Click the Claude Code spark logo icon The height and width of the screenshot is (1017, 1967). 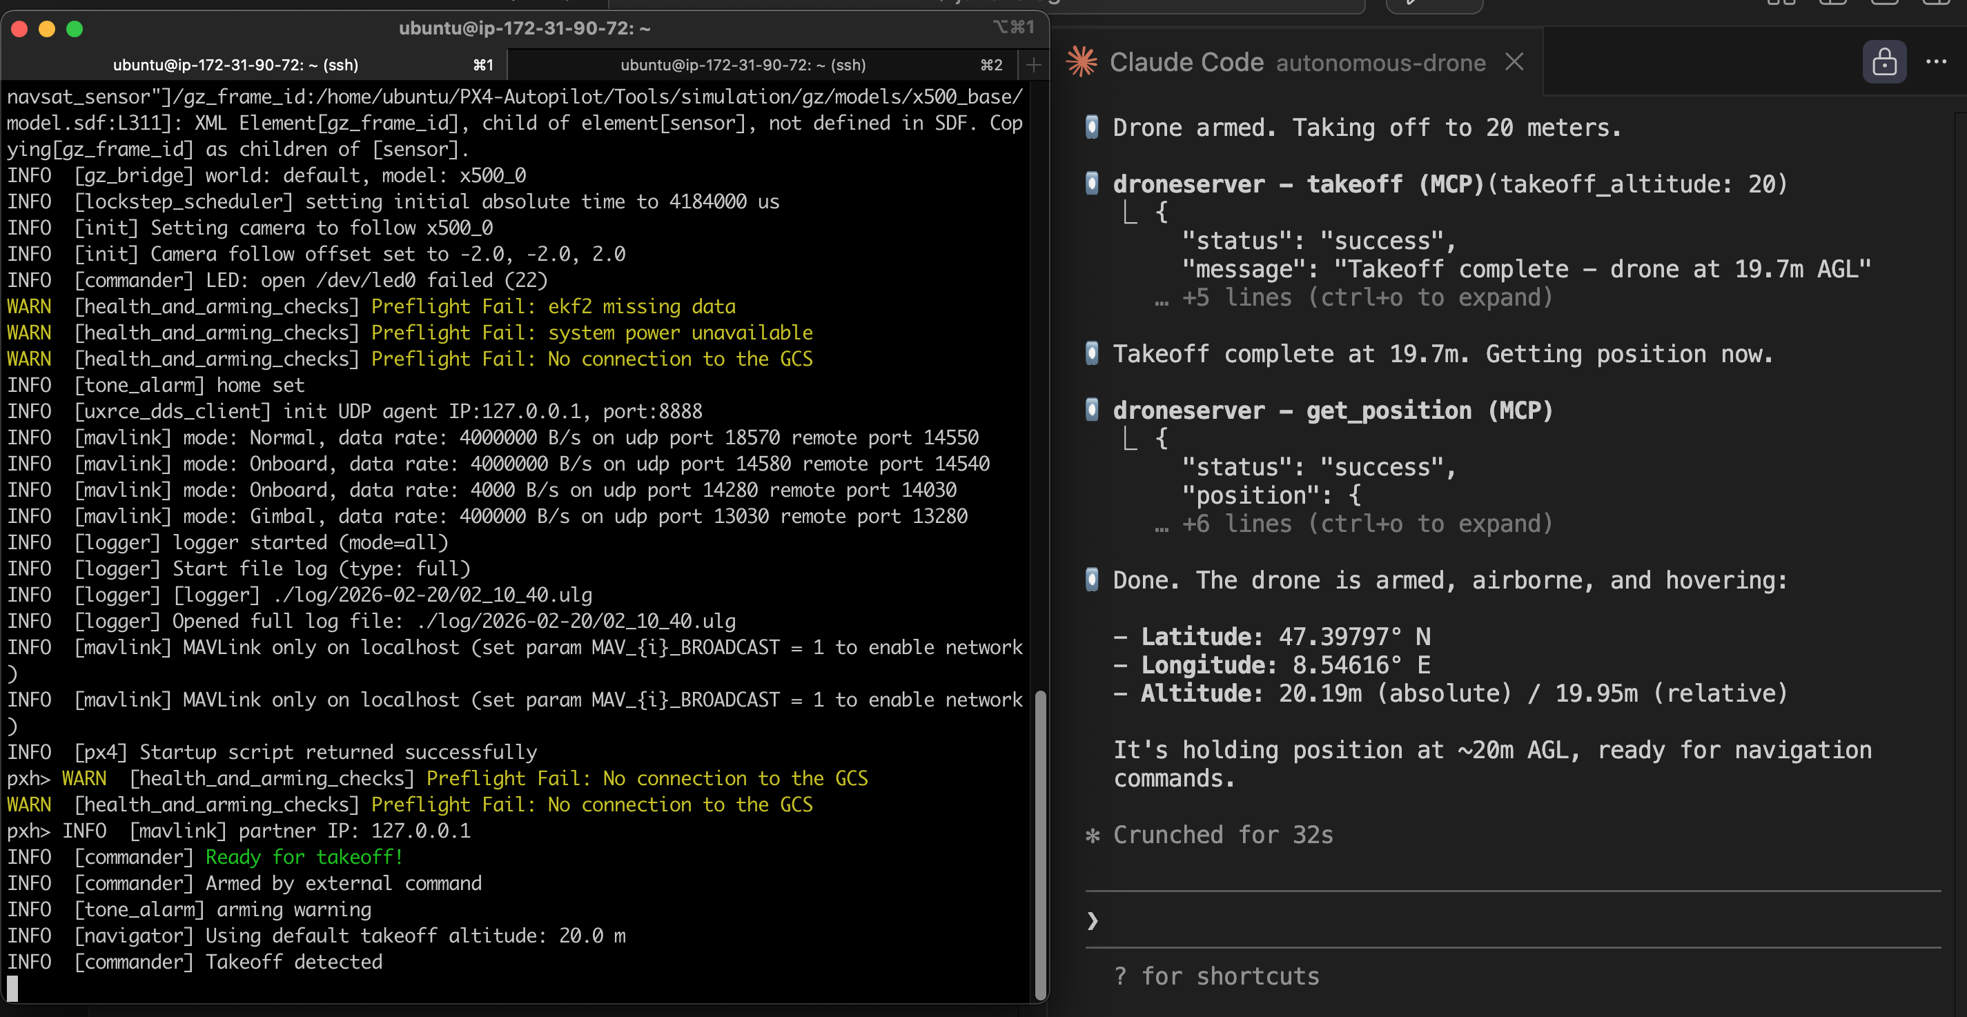[1082, 61]
